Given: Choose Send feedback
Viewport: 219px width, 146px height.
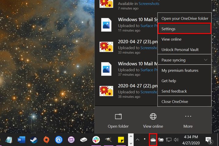Looking at the screenshot, I should (184, 91).
